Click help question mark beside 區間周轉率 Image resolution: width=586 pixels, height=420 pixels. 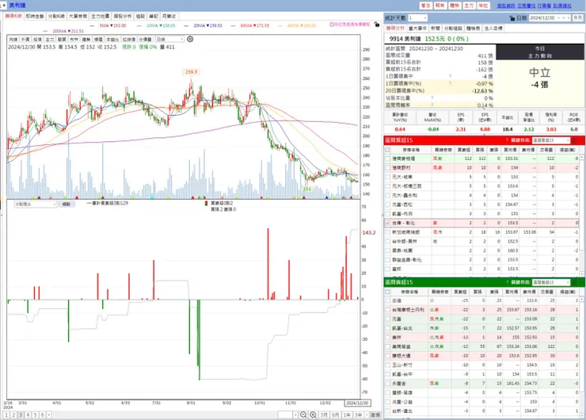coord(432,105)
